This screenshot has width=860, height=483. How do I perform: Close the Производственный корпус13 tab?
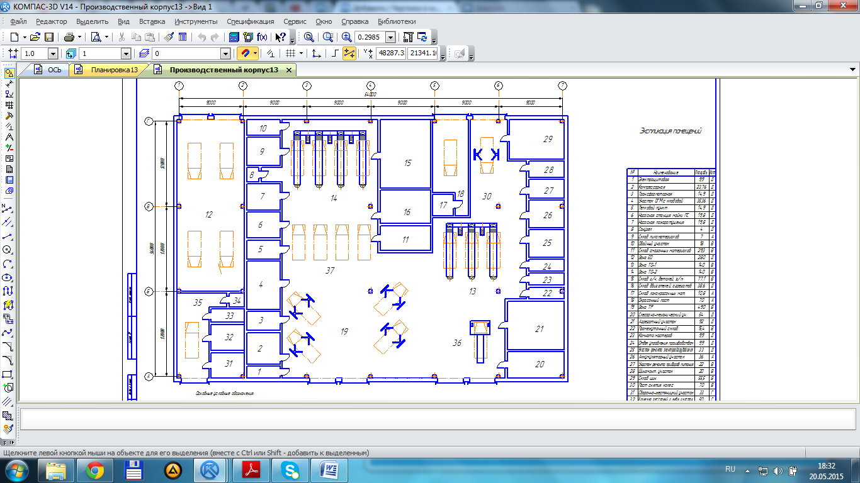click(288, 70)
